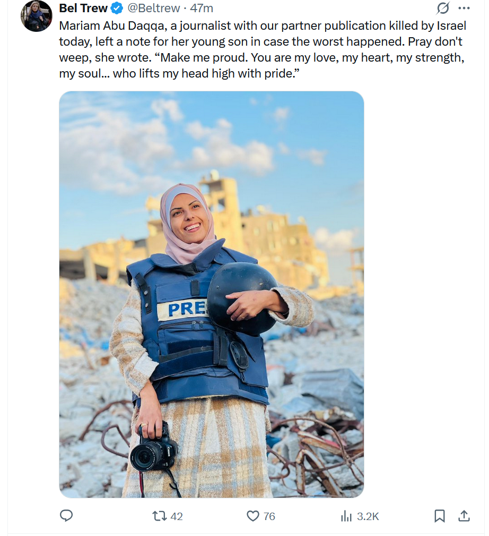Toggle the bookmark icon for this post

(440, 516)
